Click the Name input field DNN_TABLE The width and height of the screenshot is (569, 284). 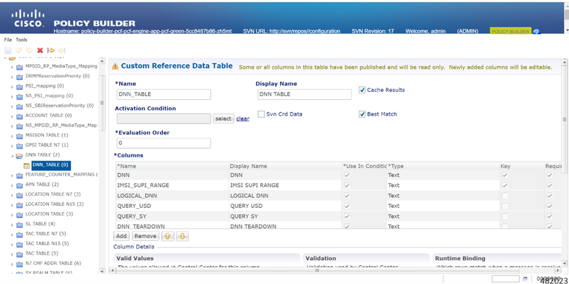coord(164,94)
